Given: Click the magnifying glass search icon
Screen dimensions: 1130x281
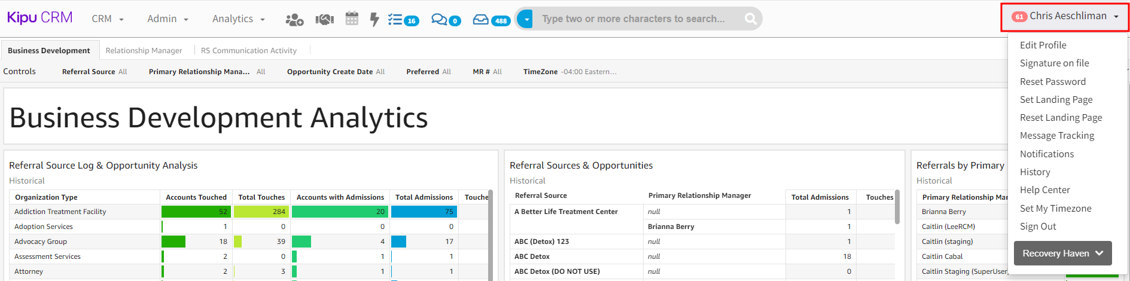Looking at the screenshot, I should [x=750, y=19].
